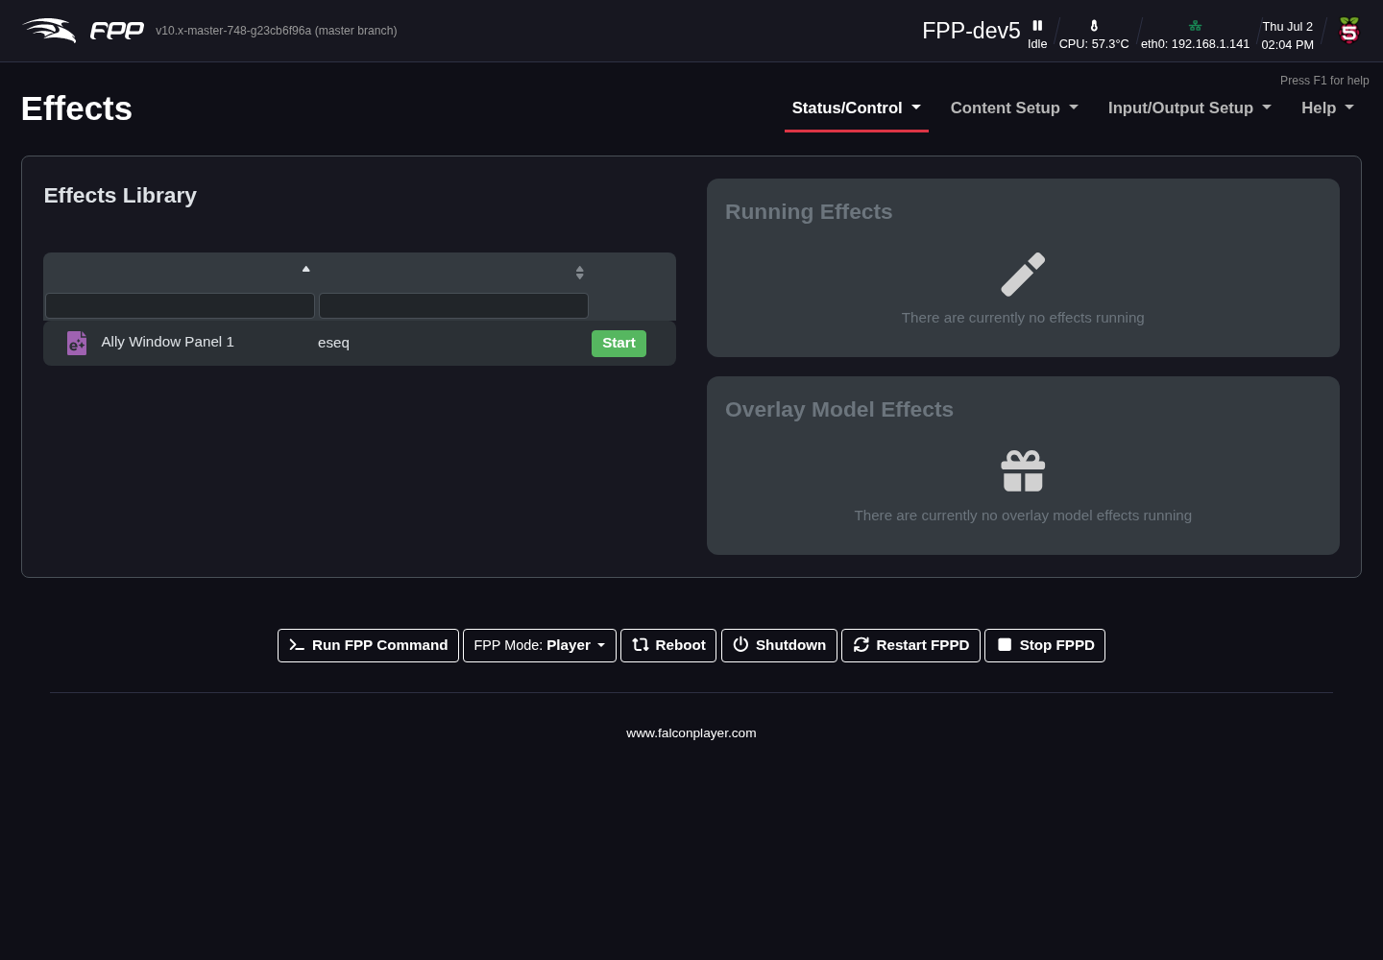The height and width of the screenshot is (960, 1383).
Task: Focus the effect type filter field
Action: 453,306
